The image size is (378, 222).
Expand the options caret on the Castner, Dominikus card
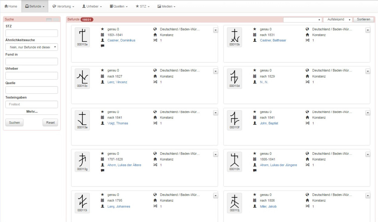pyautogui.click(x=215, y=30)
